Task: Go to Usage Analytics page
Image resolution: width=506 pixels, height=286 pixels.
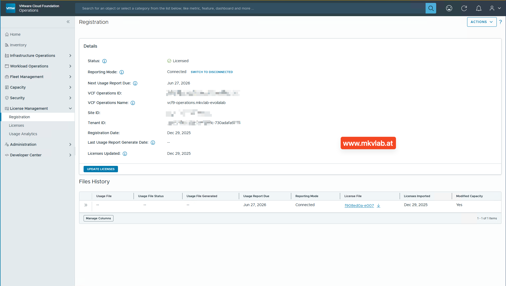Action: pos(23,134)
